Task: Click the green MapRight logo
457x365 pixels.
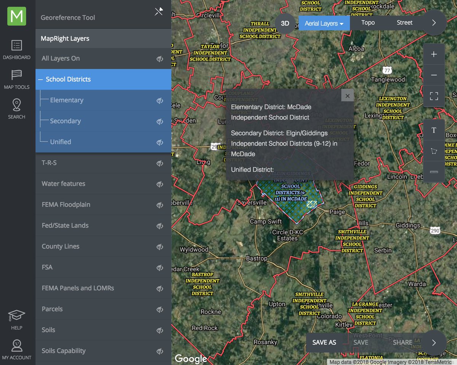Action: [x=17, y=16]
